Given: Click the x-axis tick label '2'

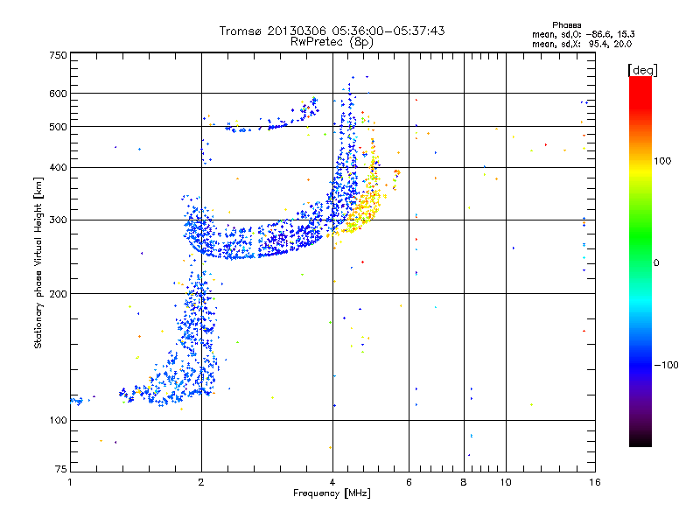Looking at the screenshot, I should [201, 482].
